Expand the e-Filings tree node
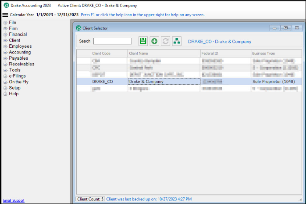Viewport: 306px width, 204px height. point(5,76)
